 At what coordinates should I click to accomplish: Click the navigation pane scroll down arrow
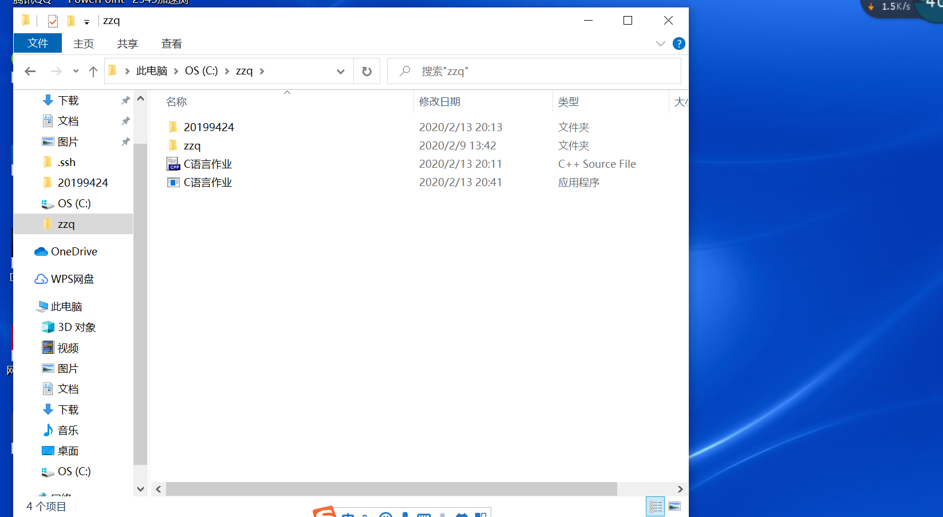tap(140, 489)
